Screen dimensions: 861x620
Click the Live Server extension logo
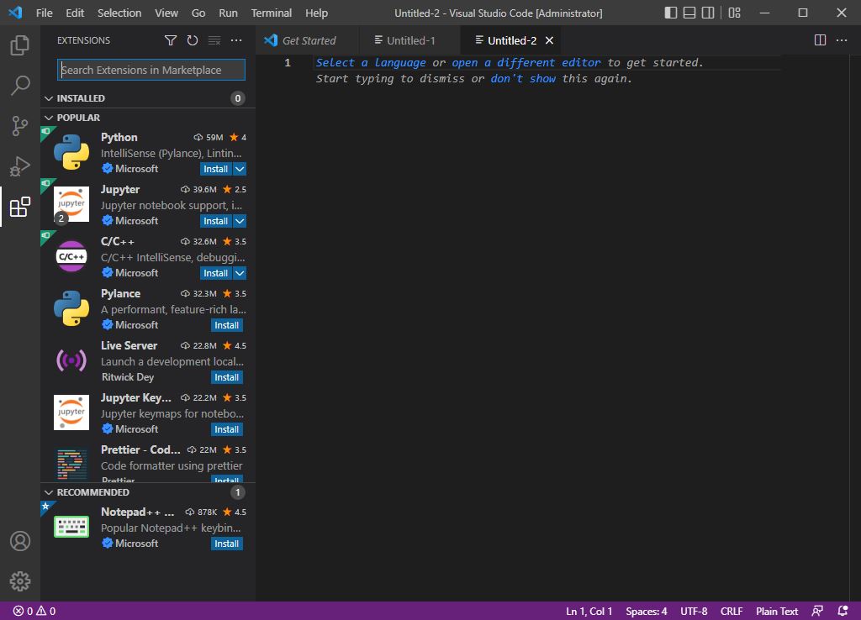(x=71, y=360)
